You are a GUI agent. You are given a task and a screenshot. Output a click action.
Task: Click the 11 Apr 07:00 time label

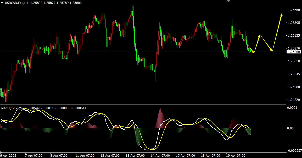tap(84, 155)
